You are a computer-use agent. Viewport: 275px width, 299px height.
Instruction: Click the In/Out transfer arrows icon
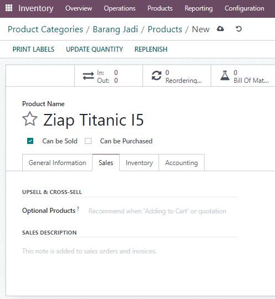pyautogui.click(x=88, y=76)
